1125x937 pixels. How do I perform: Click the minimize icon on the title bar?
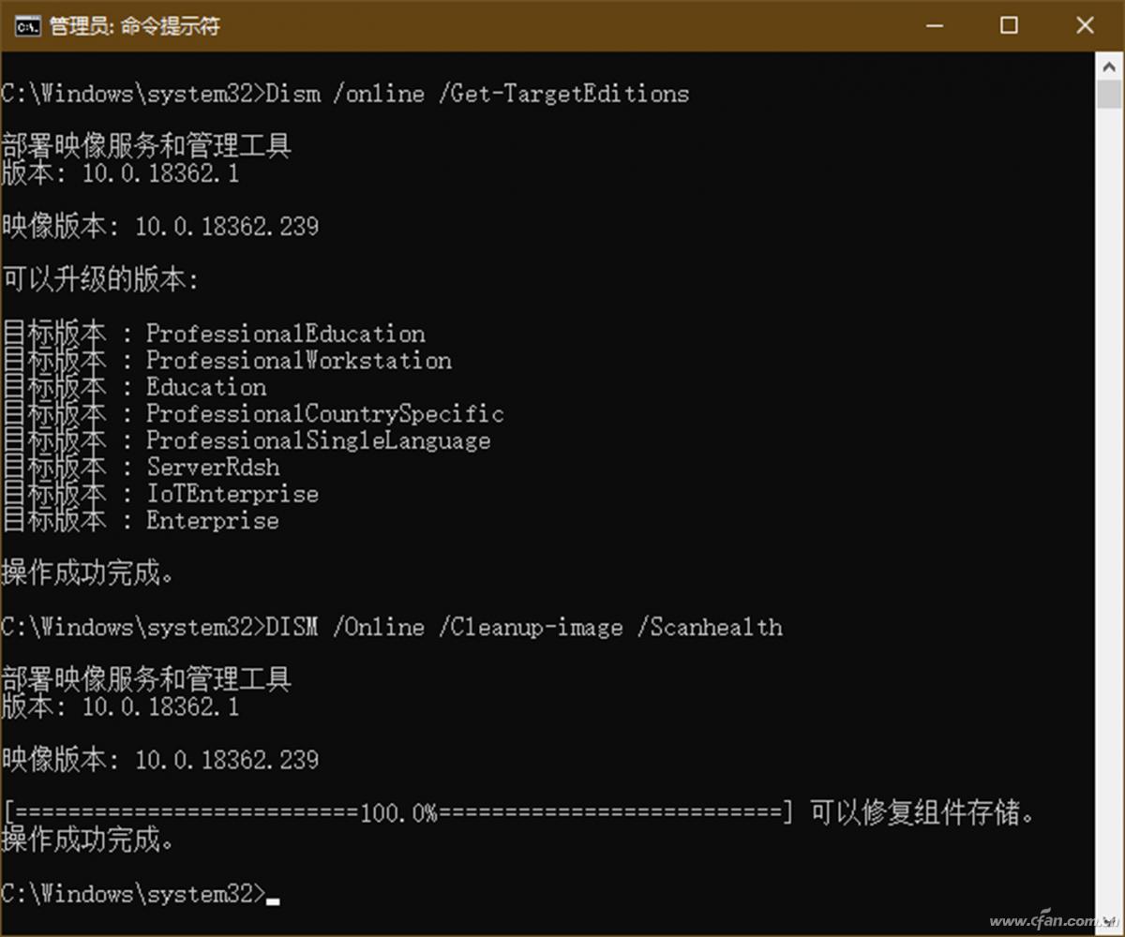point(934,26)
